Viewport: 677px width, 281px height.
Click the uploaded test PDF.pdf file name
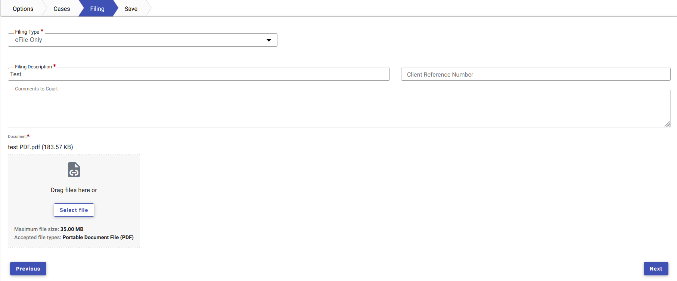point(40,147)
